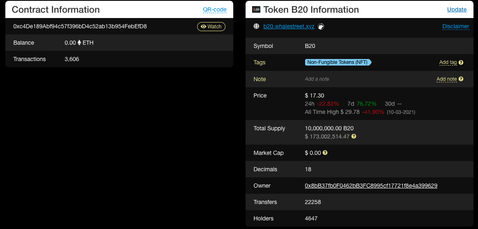Click the globe website icon
Viewport: 478px width, 229px height.
tap(256, 26)
